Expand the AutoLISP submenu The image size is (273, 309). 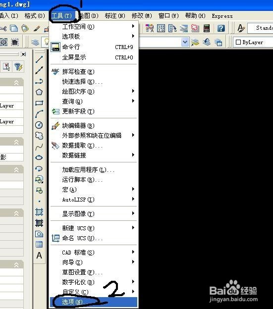tap(94, 200)
